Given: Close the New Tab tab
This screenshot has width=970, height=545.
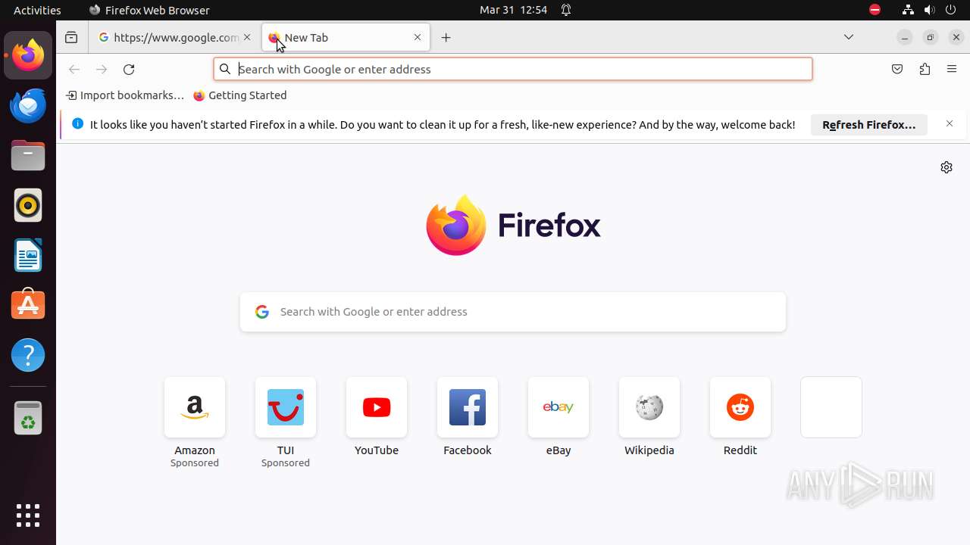Looking at the screenshot, I should [x=418, y=37].
